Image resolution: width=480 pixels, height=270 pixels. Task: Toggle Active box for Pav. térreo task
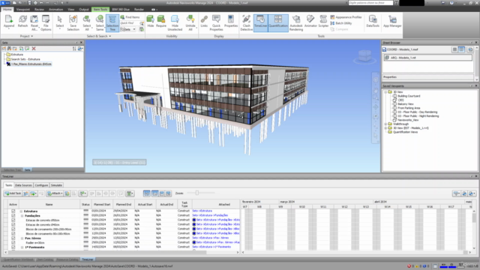(13, 238)
